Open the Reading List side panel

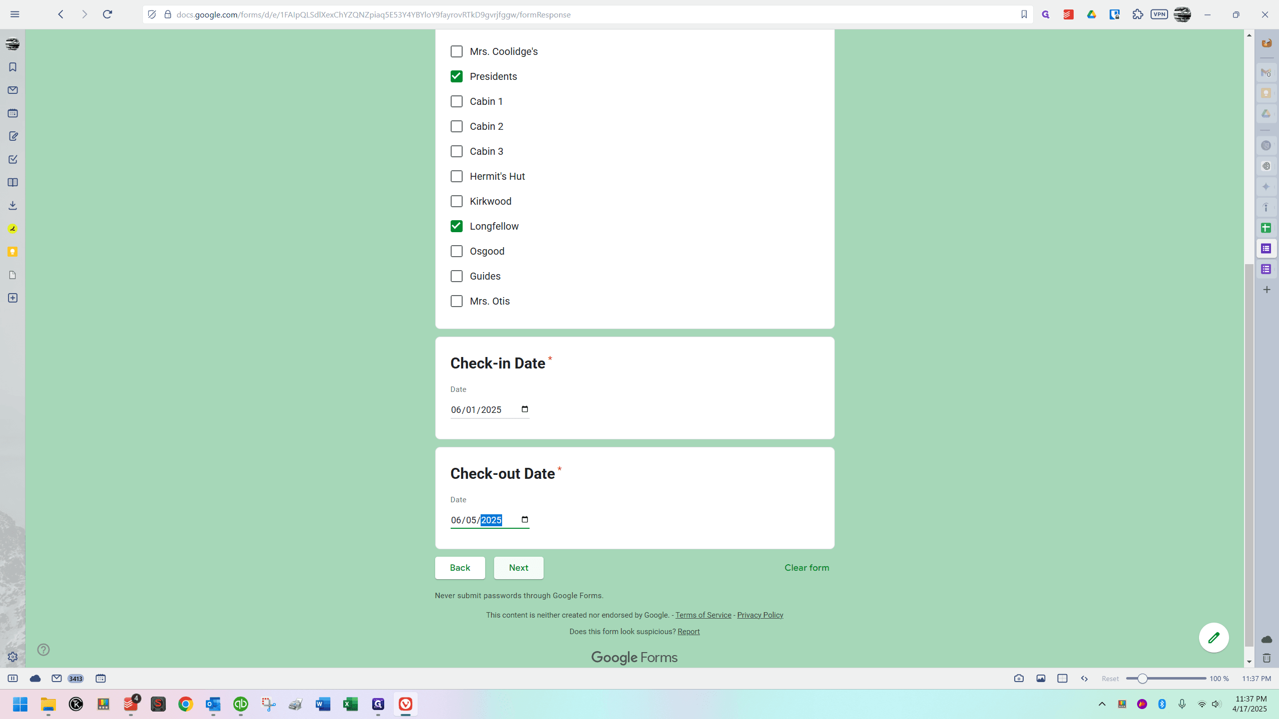click(x=12, y=182)
